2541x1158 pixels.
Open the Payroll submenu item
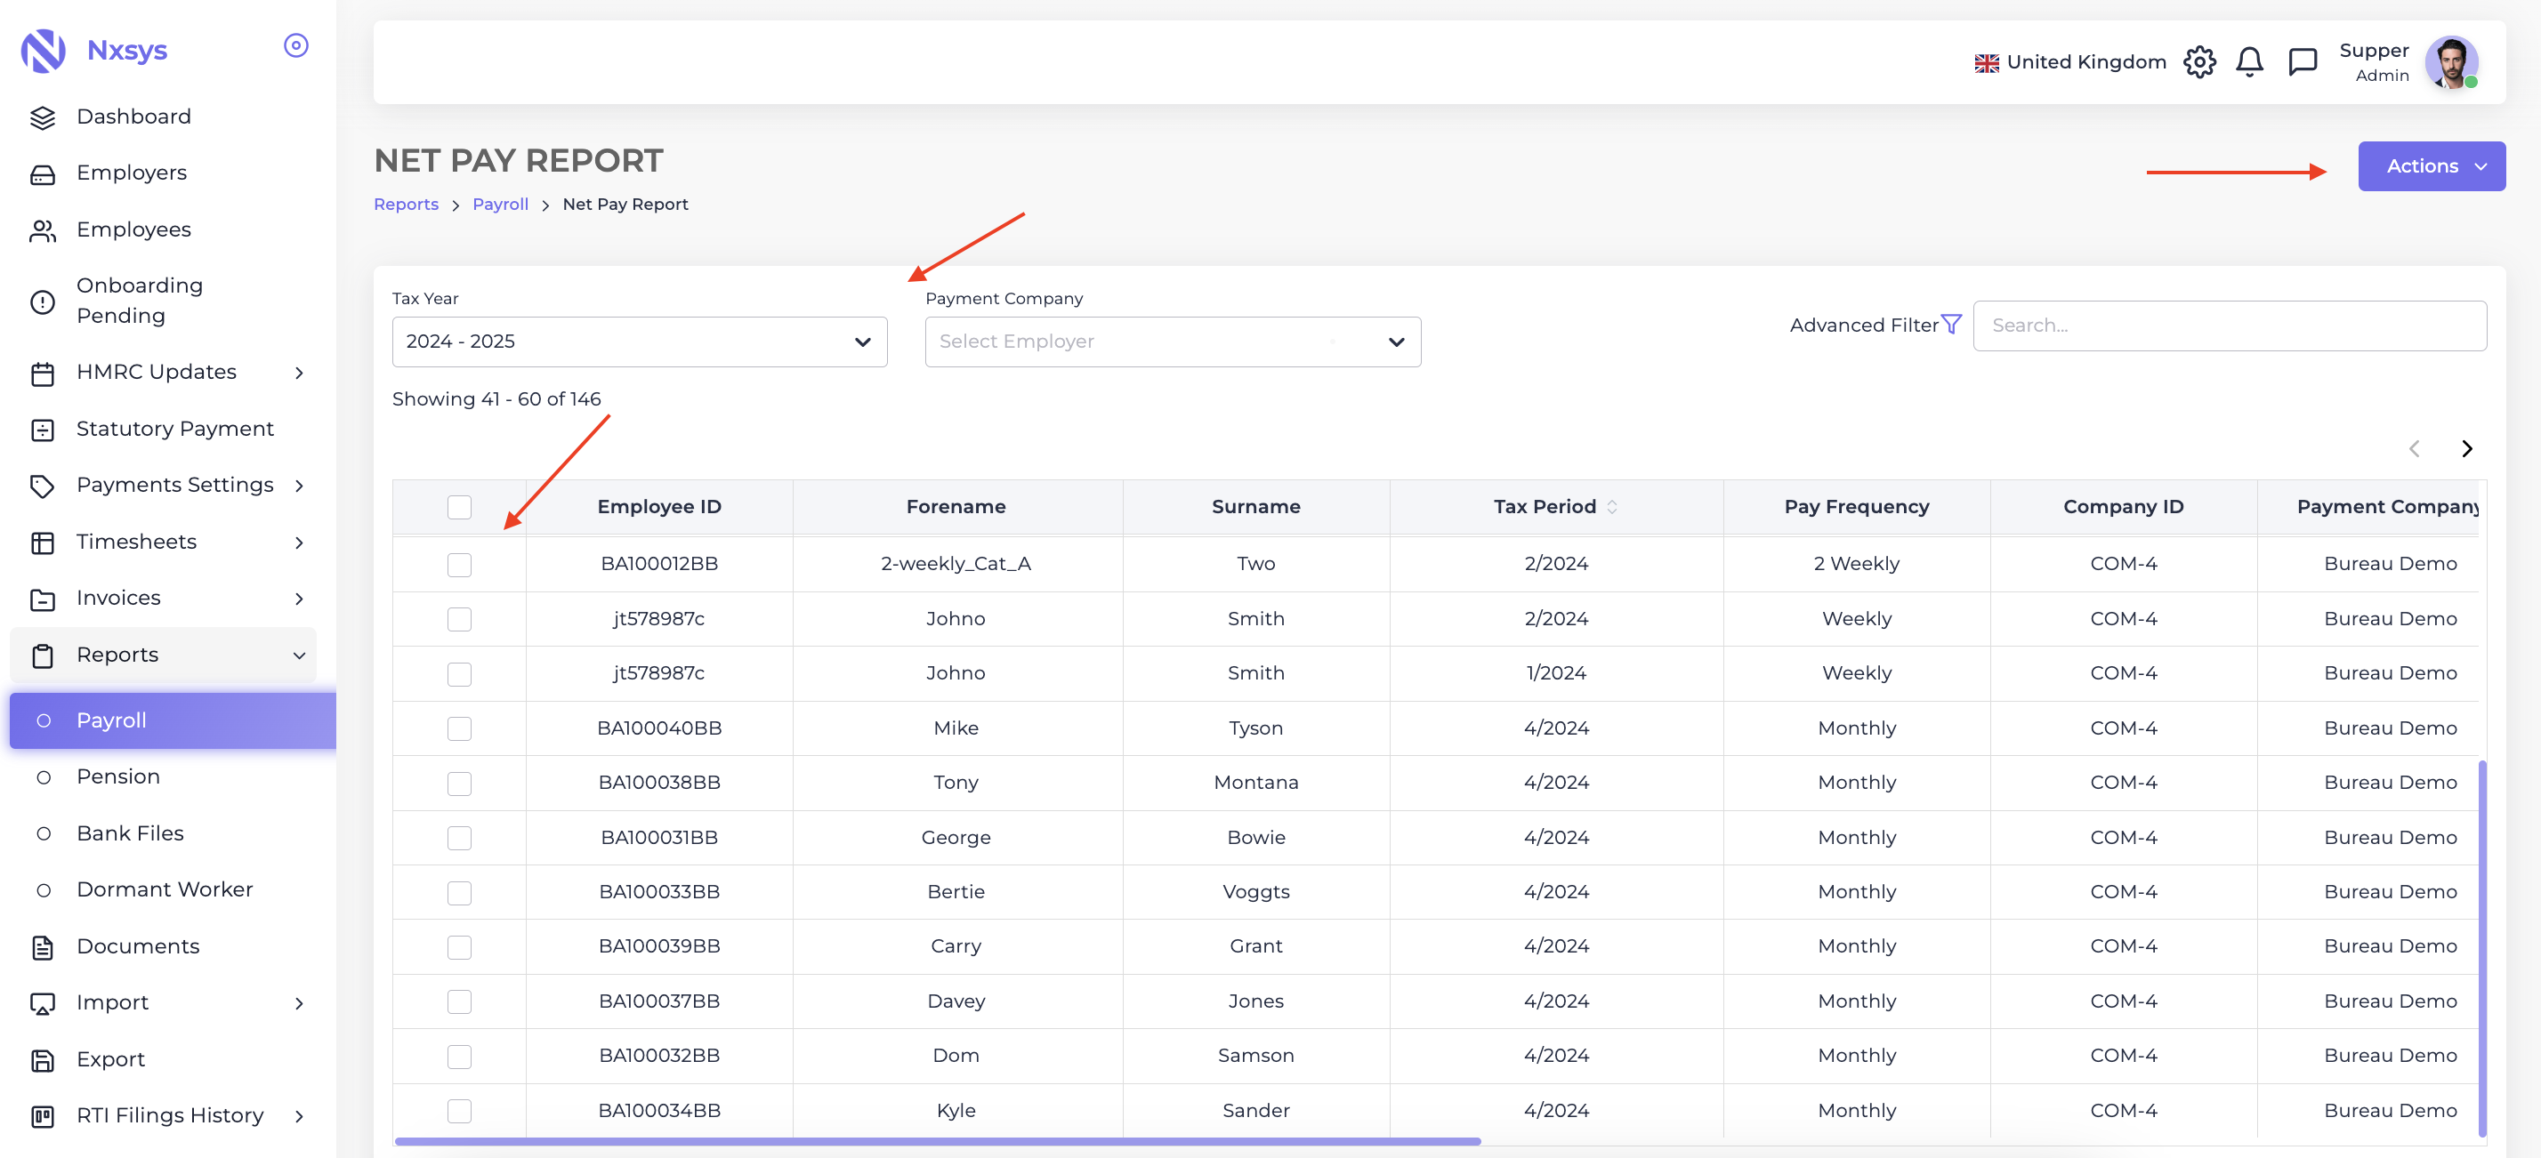pyautogui.click(x=173, y=720)
